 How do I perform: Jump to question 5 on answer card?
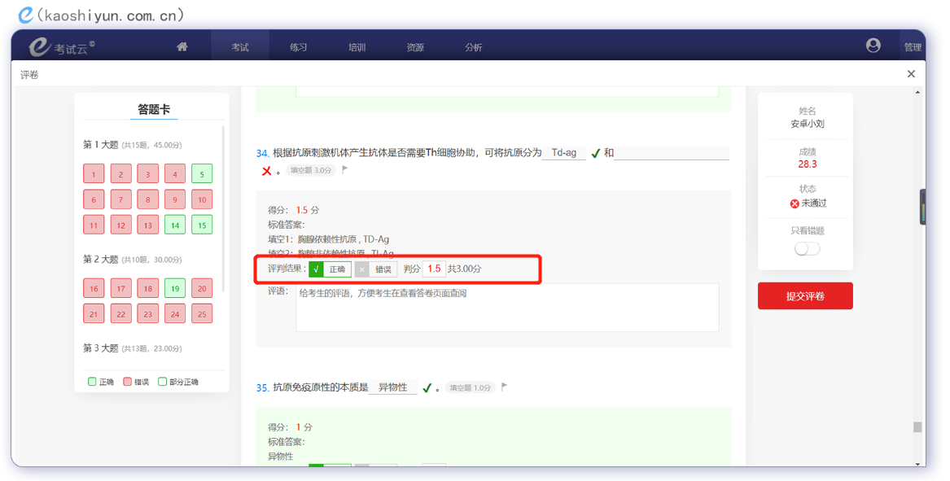pyautogui.click(x=202, y=174)
